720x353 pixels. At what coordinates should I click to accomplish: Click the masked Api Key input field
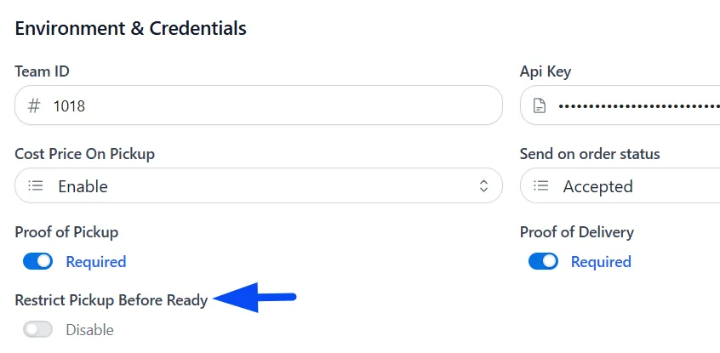click(620, 105)
